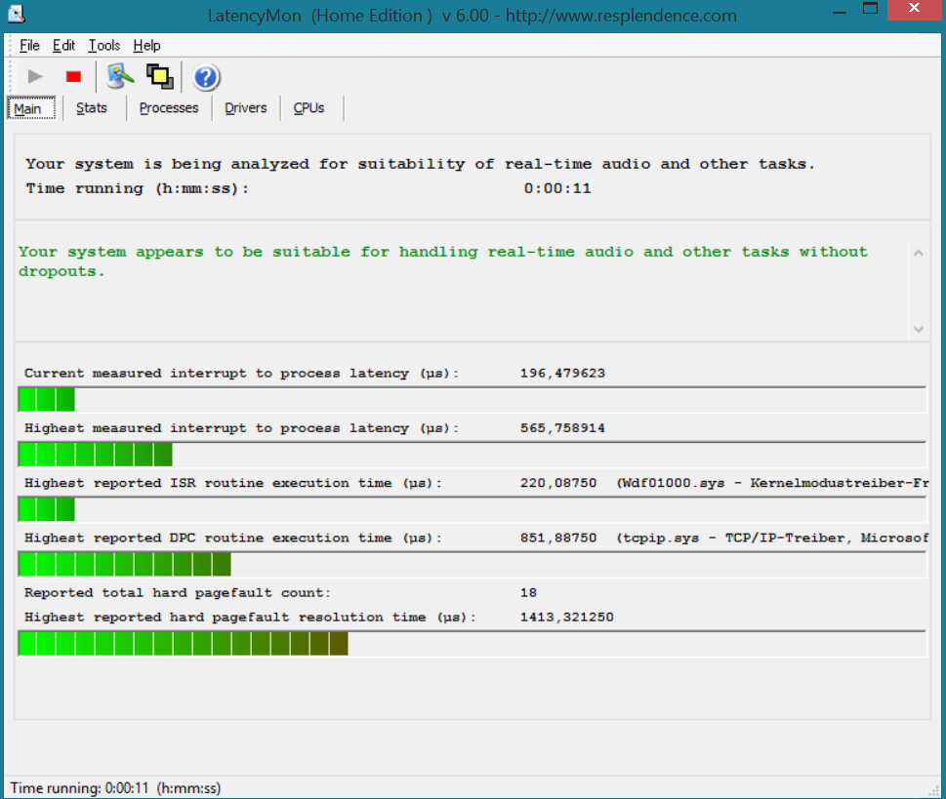
Task: Click the 196,479623 current latency value
Action: [x=562, y=373]
